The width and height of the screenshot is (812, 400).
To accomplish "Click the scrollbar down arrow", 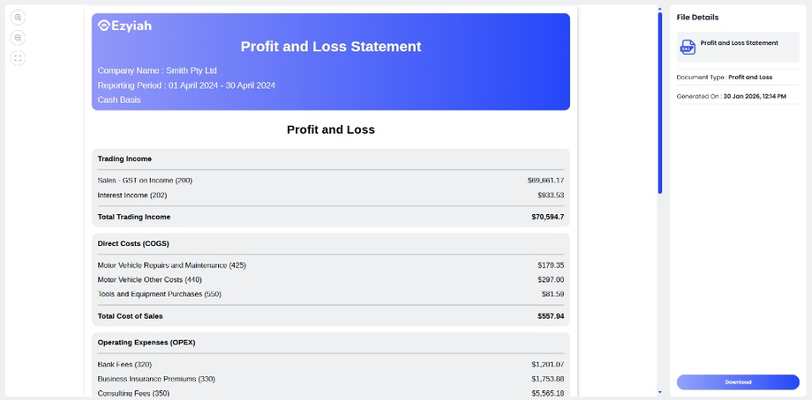I will tap(659, 392).
